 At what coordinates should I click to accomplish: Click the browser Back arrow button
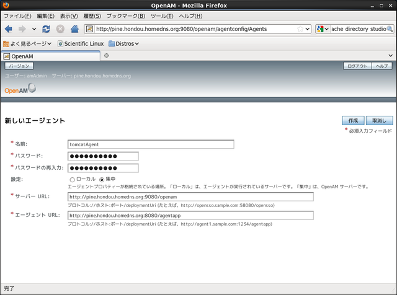coord(9,29)
